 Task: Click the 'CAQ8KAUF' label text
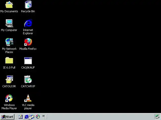coord(28,67)
